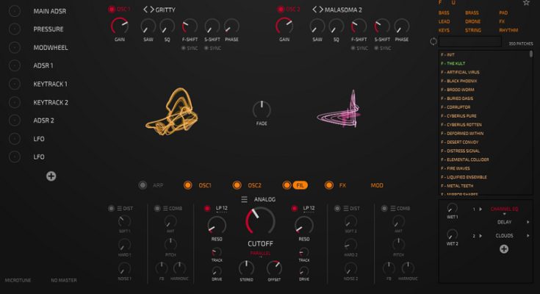Click previous waveform arrow beside GRITTY
The image size is (540, 294).
[145, 10]
